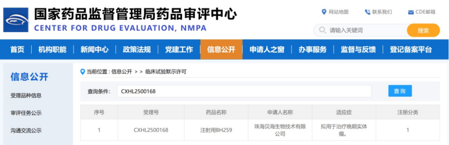Click the 药品名称 column header
This screenshot has width=449, height=145.
click(216, 112)
